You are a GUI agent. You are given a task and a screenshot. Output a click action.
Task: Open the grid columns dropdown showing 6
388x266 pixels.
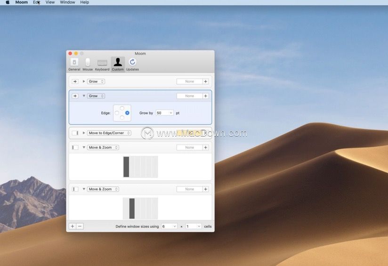click(x=169, y=226)
